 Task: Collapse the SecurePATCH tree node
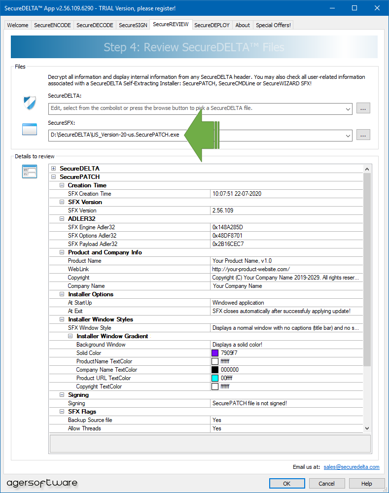(53, 177)
